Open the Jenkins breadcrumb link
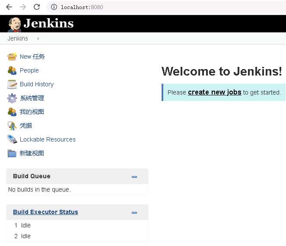Screen dimensions: 286x246 [18, 38]
